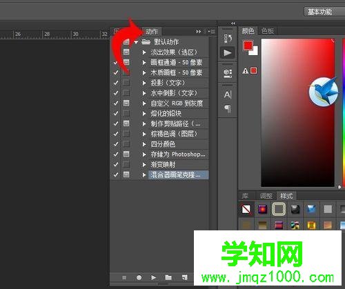Image resolution: width=345 pixels, height=289 pixels.
Task: Toggle checkmark for 投影（文字） action
Action: (116, 83)
